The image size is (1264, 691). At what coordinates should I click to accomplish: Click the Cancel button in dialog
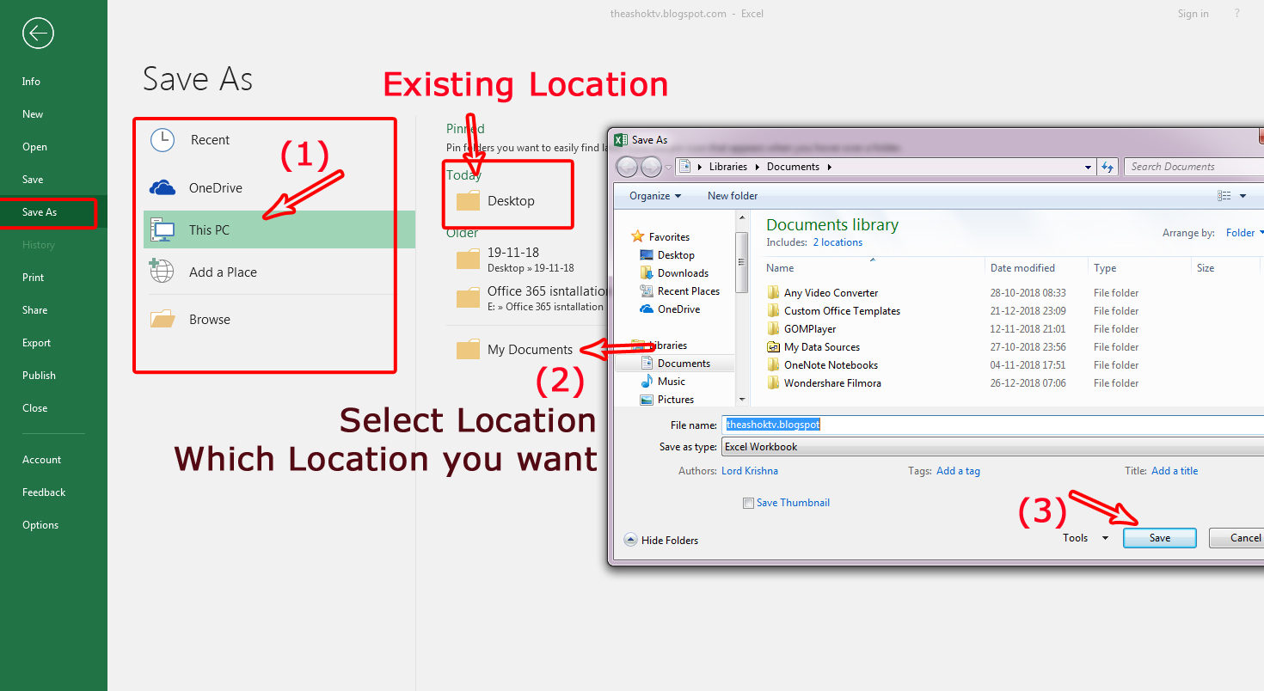pyautogui.click(x=1238, y=538)
